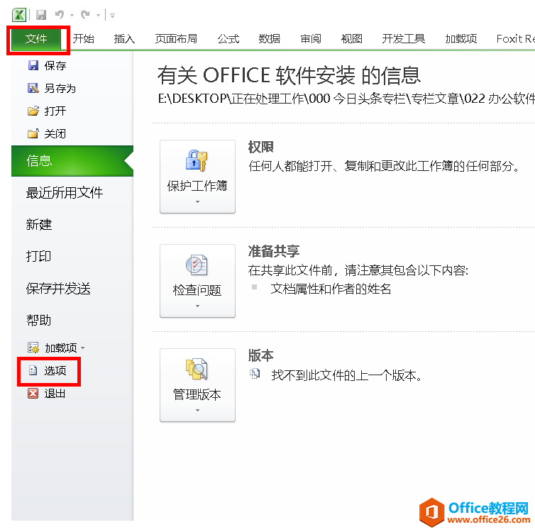Click the 准备共享 heading

pos(274,251)
